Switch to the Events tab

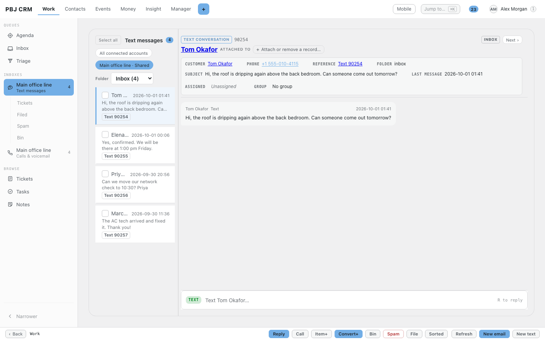tap(103, 9)
